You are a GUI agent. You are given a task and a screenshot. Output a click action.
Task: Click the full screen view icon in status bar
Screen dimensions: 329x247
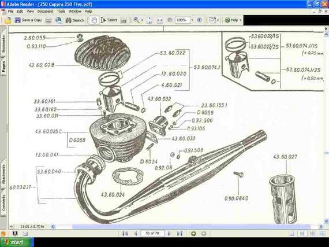tap(15, 233)
